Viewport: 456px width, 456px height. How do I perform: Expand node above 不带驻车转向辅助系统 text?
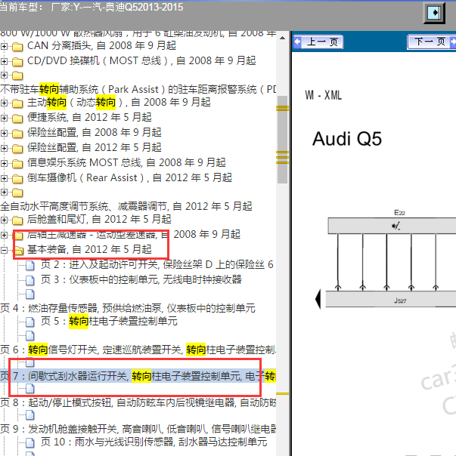(4, 75)
